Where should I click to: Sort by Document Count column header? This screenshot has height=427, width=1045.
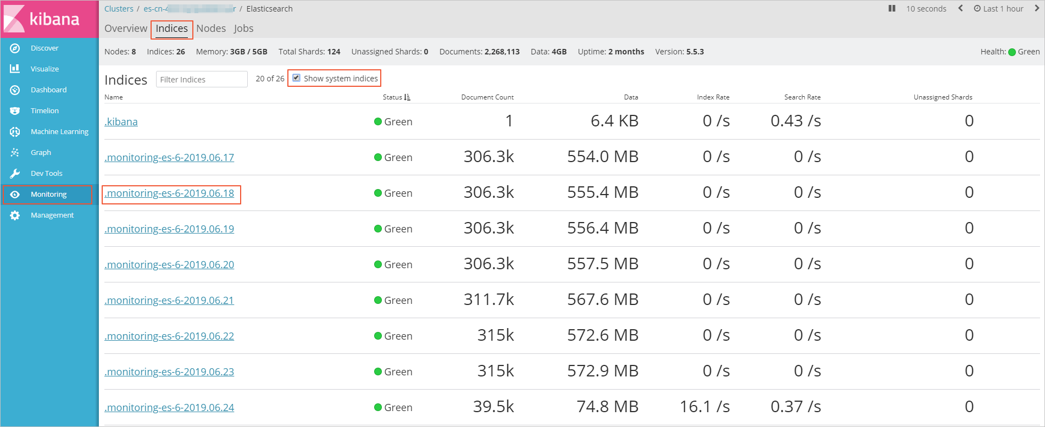[x=487, y=97]
